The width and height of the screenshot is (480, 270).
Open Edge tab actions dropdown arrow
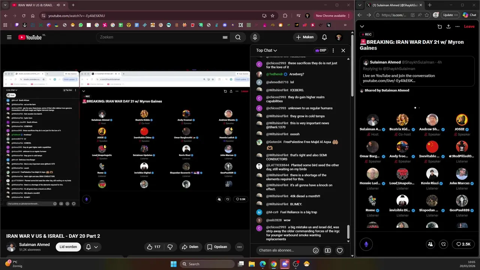click(360, 5)
